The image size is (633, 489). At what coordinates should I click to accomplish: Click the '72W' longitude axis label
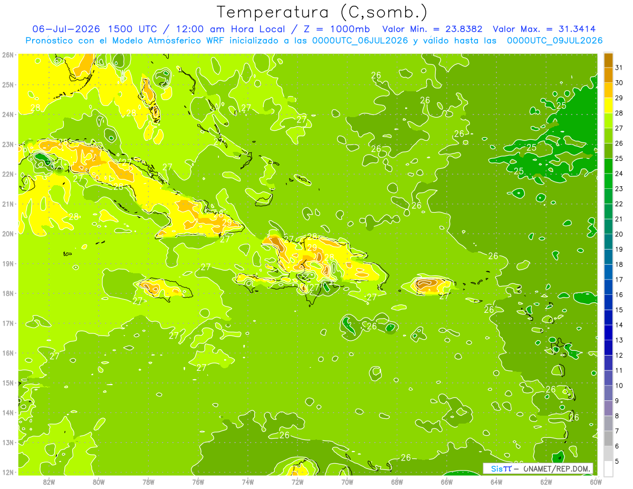298,482
